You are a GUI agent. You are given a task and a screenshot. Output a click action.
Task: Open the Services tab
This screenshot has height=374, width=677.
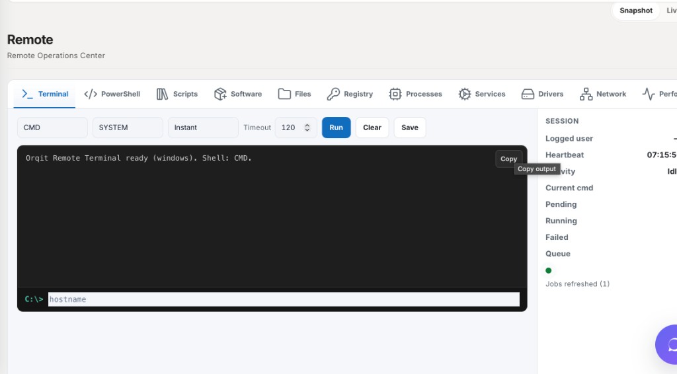(482, 94)
